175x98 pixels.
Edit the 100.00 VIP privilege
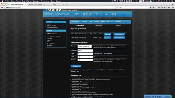119,34
